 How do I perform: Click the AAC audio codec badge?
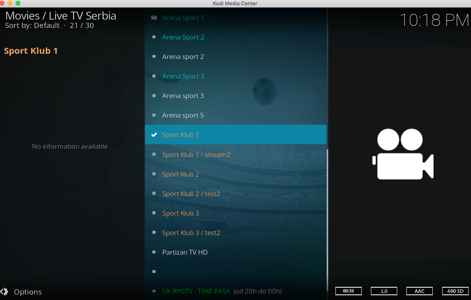coord(419,291)
